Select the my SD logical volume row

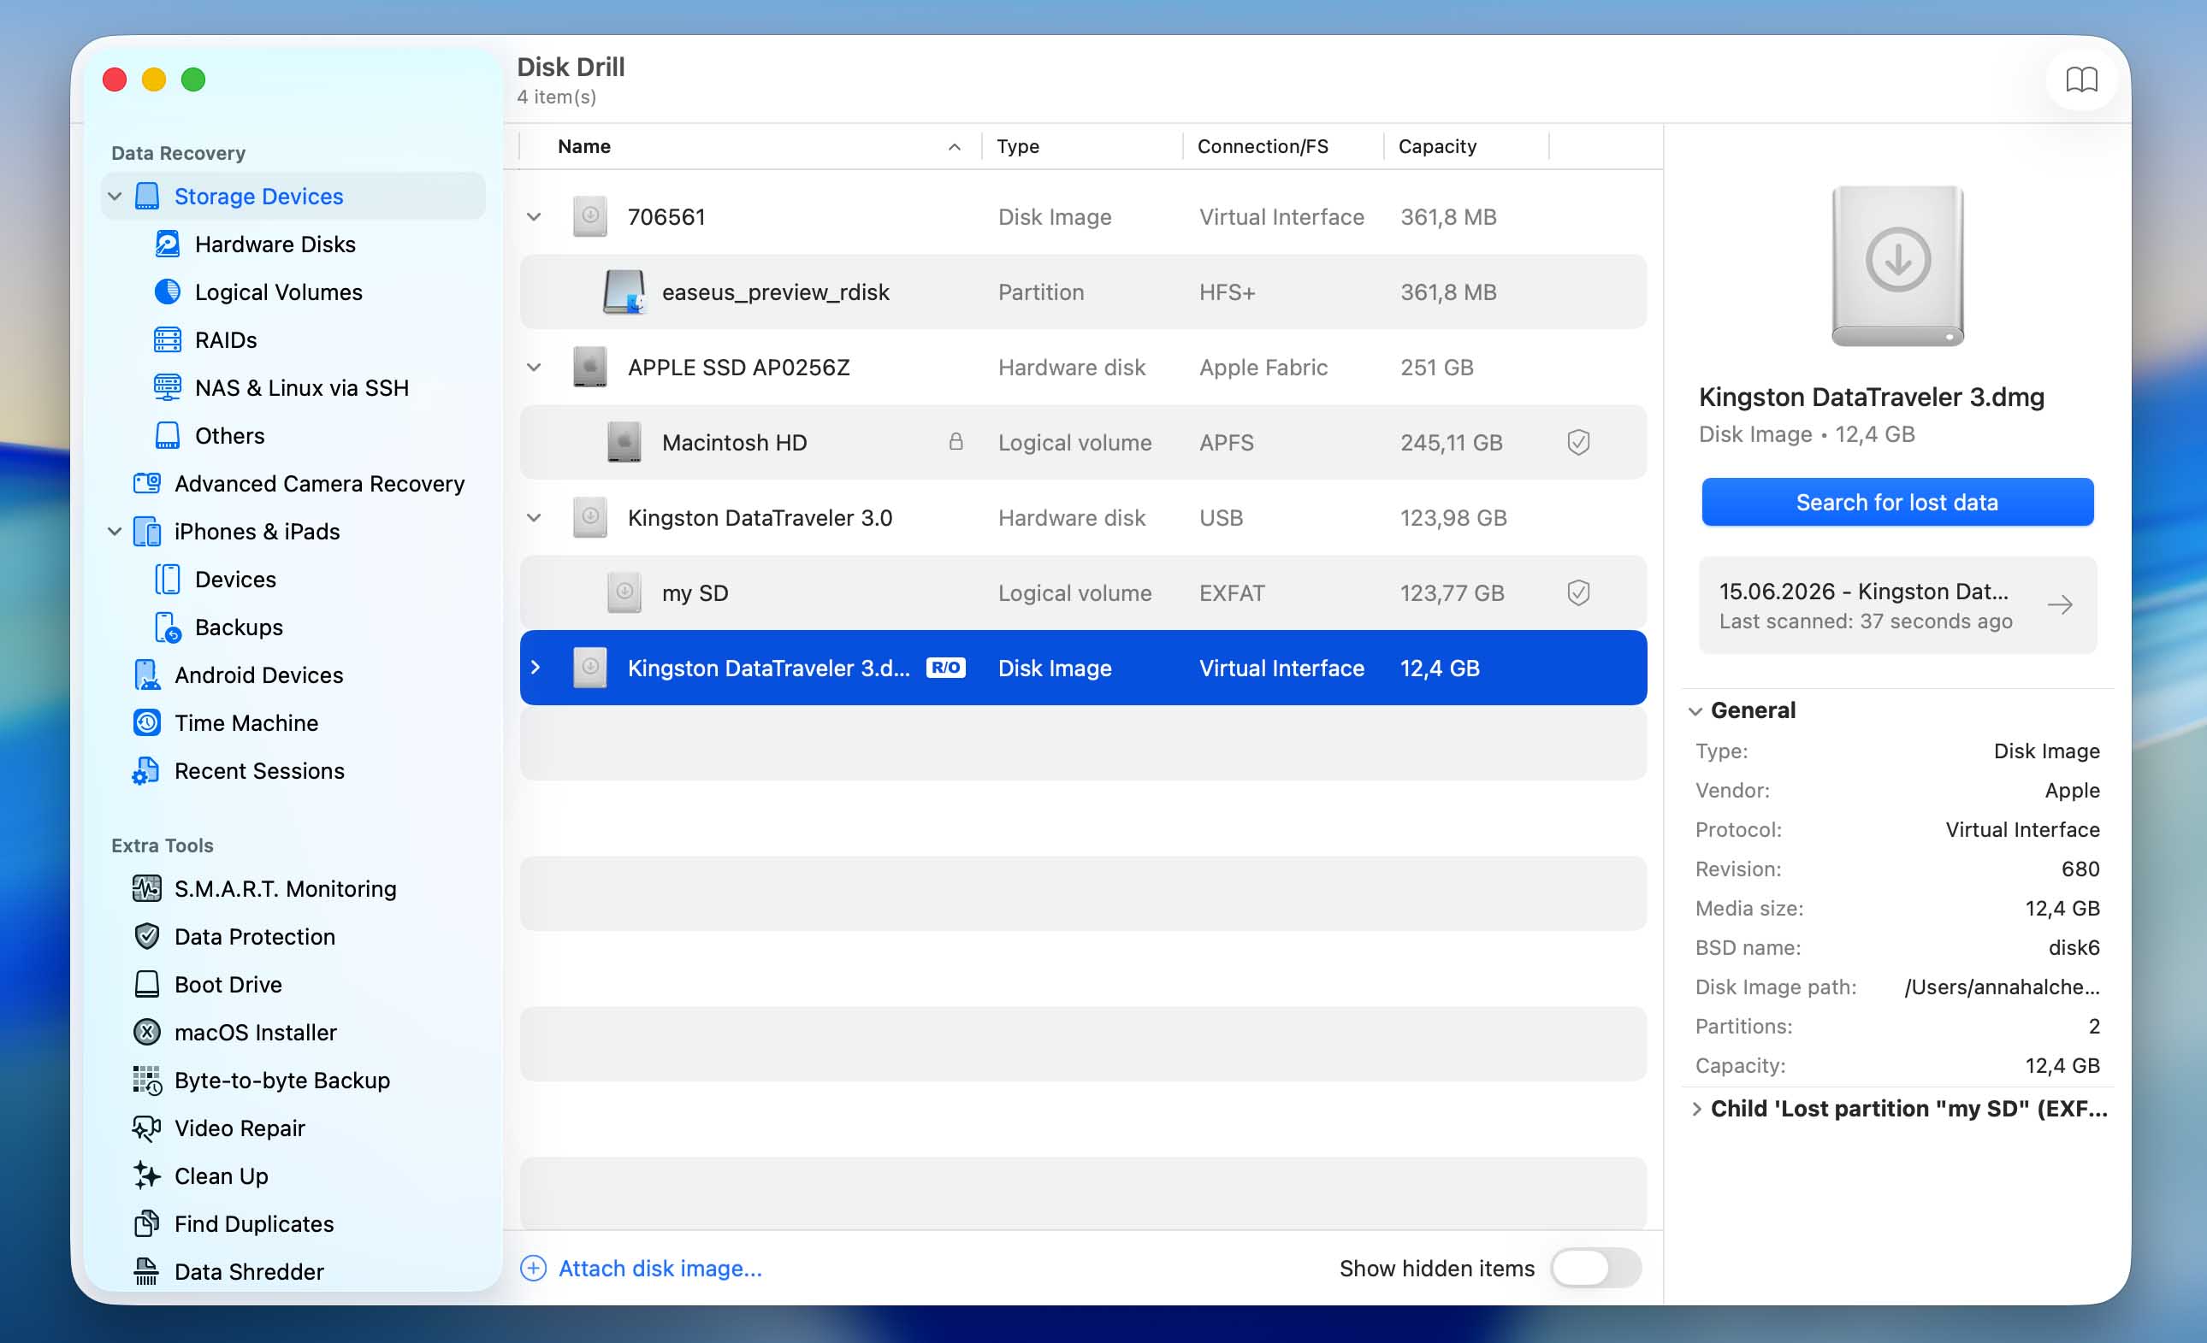[1083, 592]
